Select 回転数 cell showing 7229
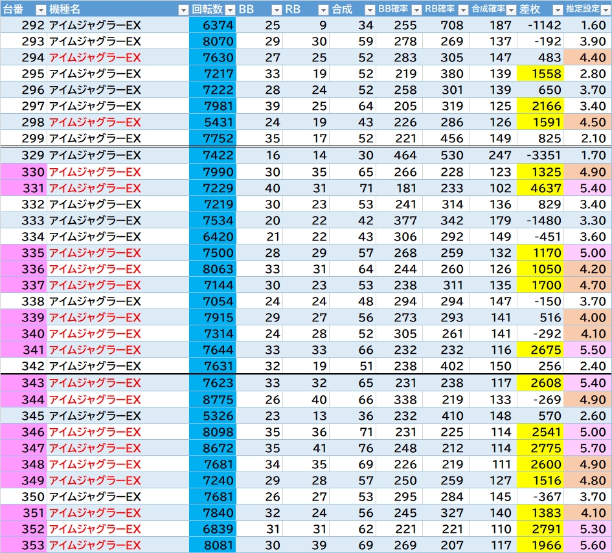The width and height of the screenshot is (612, 553). point(212,188)
